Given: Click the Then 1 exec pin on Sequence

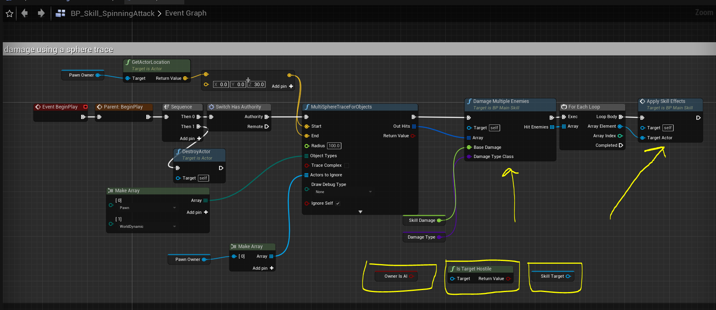Looking at the screenshot, I should [x=198, y=126].
